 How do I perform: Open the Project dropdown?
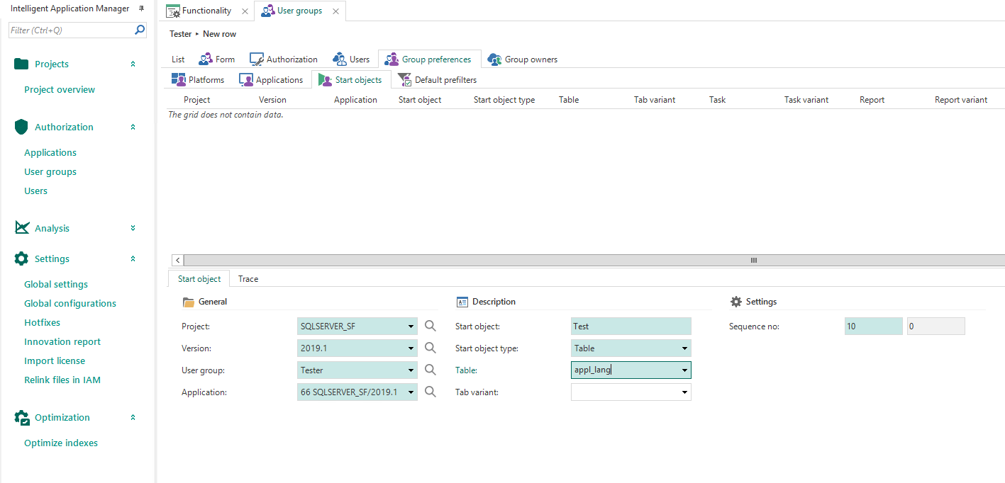[411, 326]
